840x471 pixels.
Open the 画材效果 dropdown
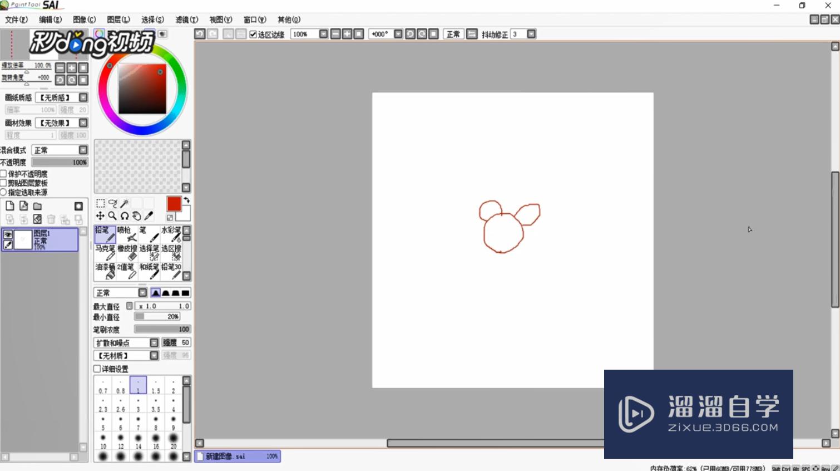(x=83, y=123)
